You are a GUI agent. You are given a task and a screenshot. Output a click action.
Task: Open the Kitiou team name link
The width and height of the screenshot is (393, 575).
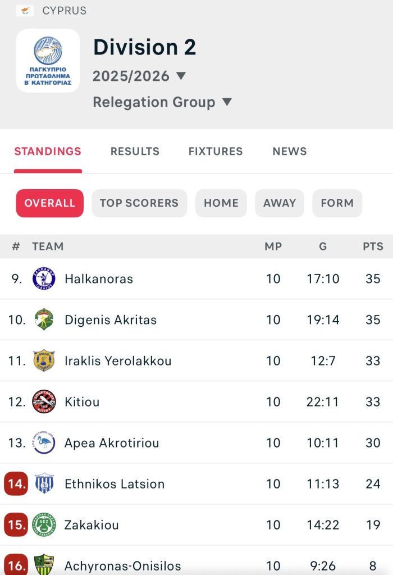click(x=82, y=402)
